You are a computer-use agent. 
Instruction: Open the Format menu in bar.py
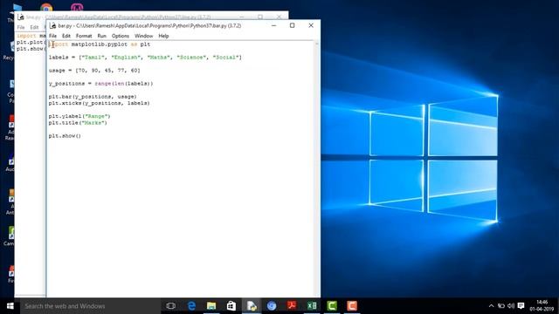pos(84,36)
